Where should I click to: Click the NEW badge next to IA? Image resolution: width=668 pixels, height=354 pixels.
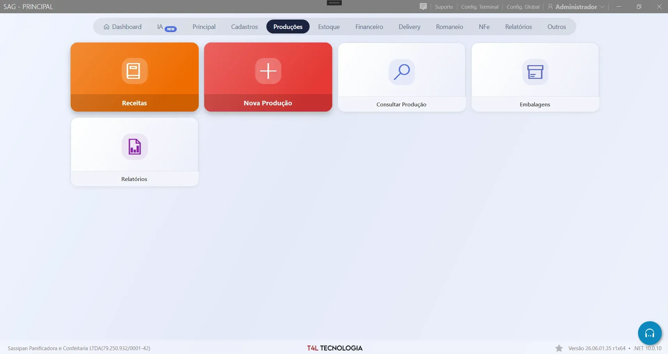click(170, 29)
